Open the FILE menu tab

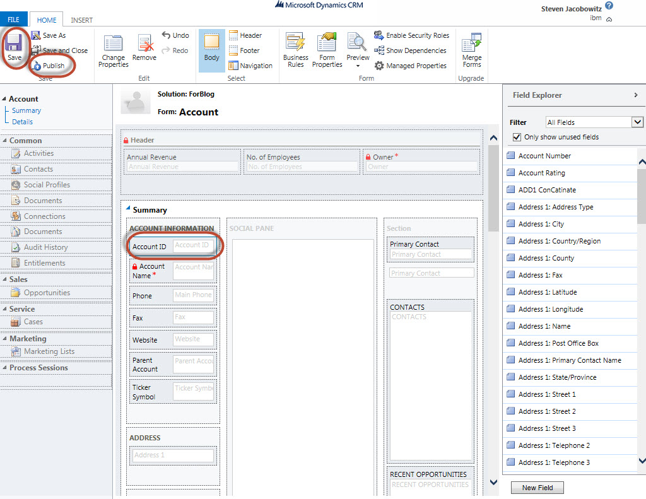coord(13,20)
